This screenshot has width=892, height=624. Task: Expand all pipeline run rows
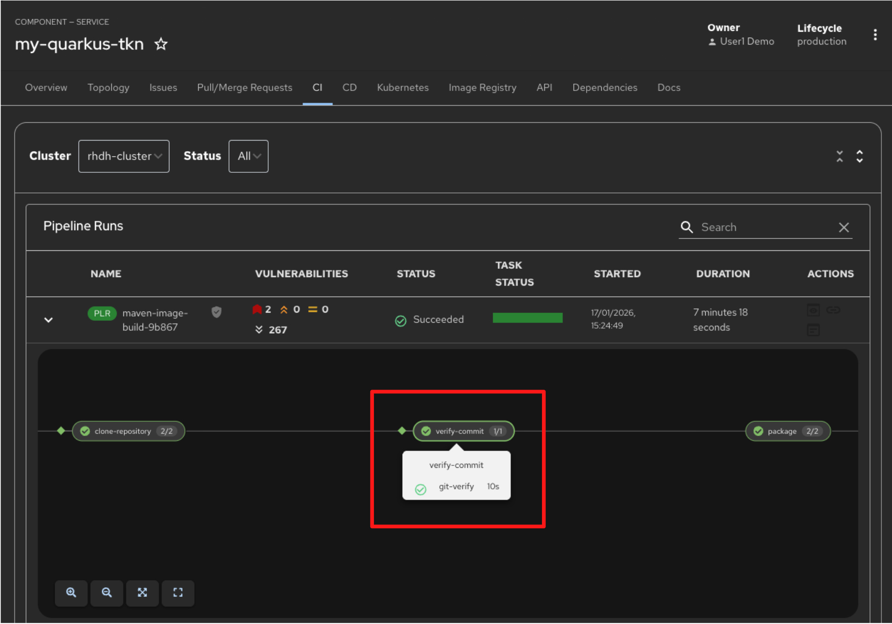(x=859, y=156)
